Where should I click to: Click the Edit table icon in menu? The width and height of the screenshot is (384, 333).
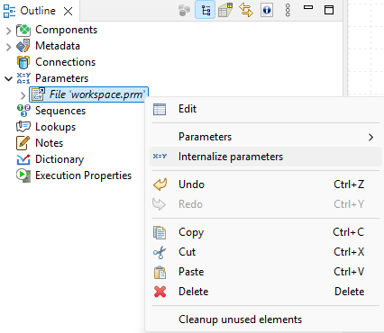(x=160, y=109)
